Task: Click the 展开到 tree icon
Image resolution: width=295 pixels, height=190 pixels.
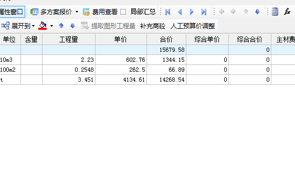Action: click(5, 26)
